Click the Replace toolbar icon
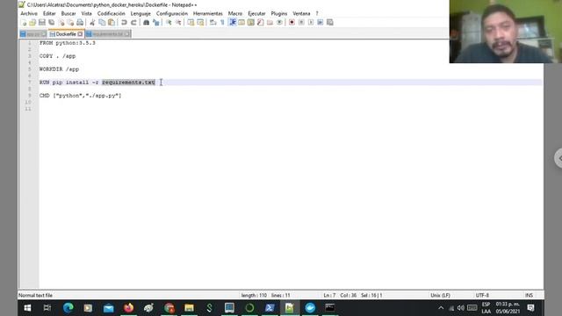The height and width of the screenshot is (316, 562). point(156,23)
